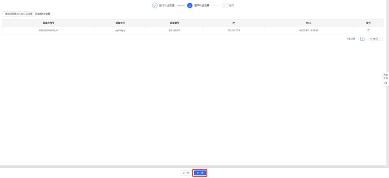This screenshot has height=178, width=389.
Task: Click the next page arrow
Action: (366, 39)
